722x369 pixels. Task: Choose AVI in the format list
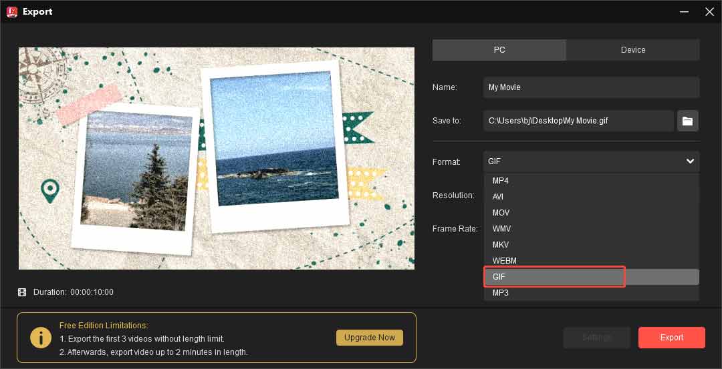[591, 197]
